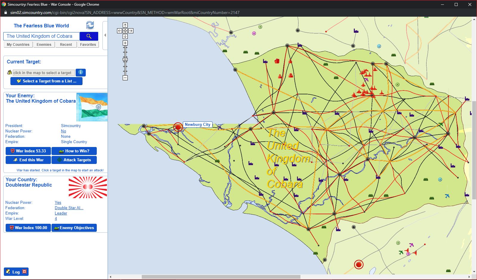Focus the country search input field
The width and height of the screenshot is (477, 280).
coord(41,36)
